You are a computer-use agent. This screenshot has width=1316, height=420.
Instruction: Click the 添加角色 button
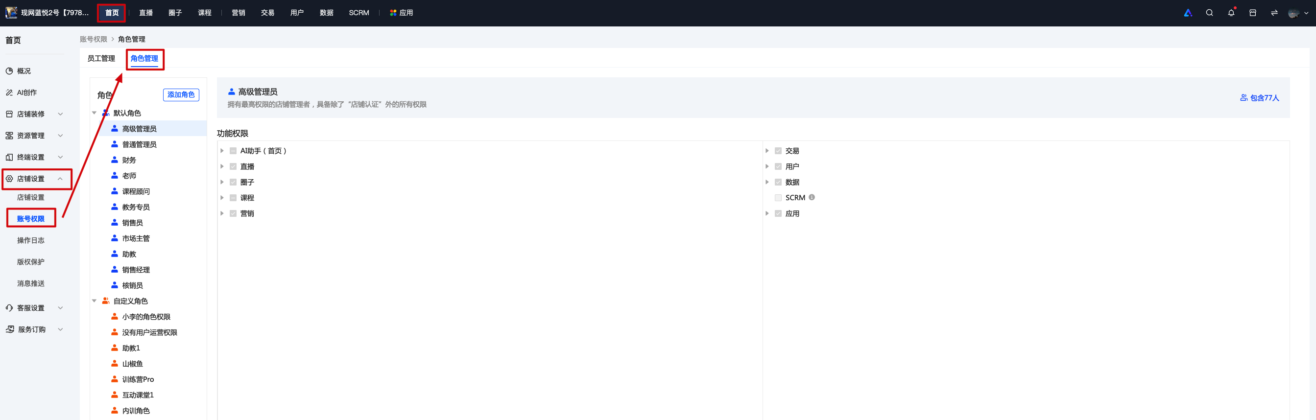tap(181, 94)
